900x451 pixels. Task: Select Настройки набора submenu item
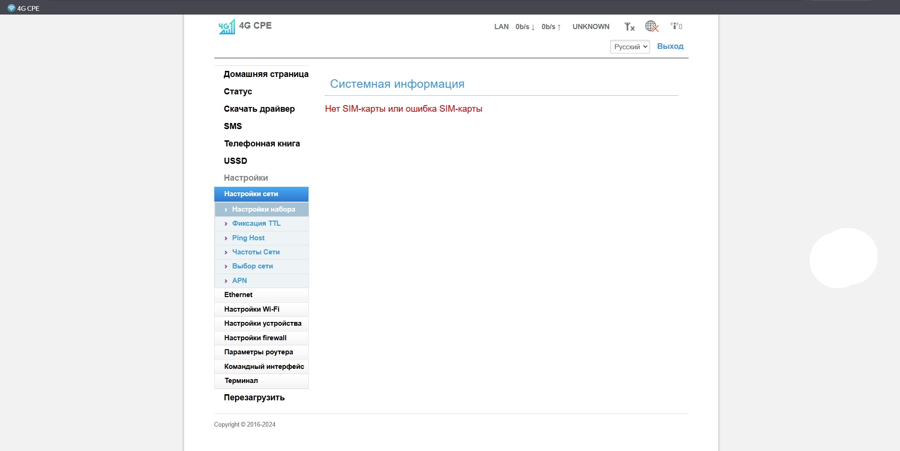[262, 209]
